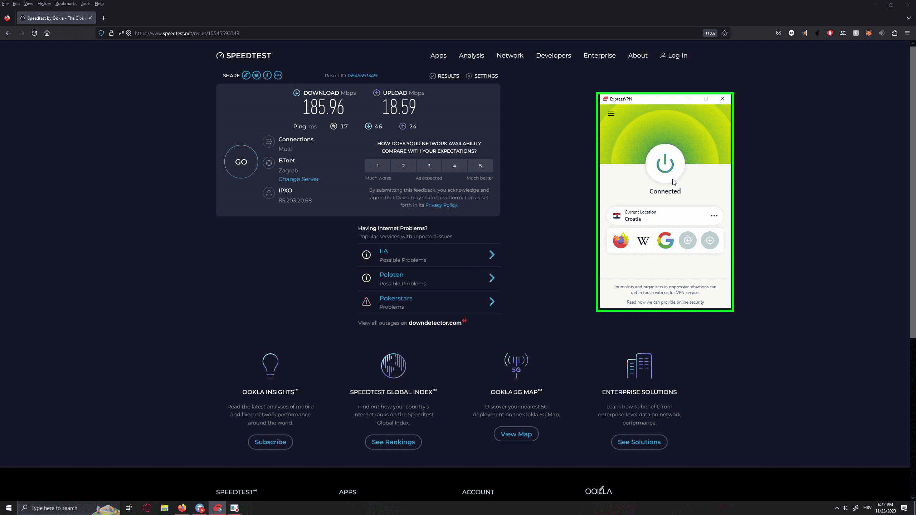The width and height of the screenshot is (916, 515).
Task: Click the Change Server link
Action: 298,179
